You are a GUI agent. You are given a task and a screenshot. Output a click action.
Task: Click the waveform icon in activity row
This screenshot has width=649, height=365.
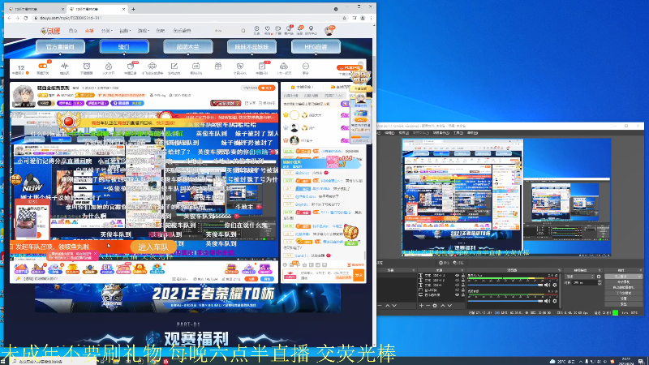point(65,67)
